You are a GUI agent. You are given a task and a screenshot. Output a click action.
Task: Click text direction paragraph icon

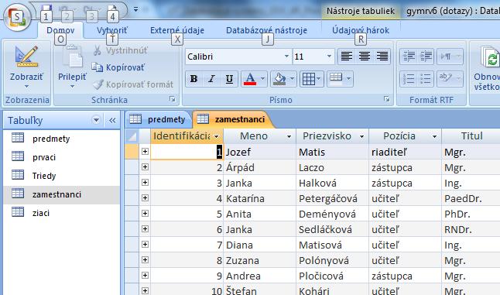coord(446,57)
